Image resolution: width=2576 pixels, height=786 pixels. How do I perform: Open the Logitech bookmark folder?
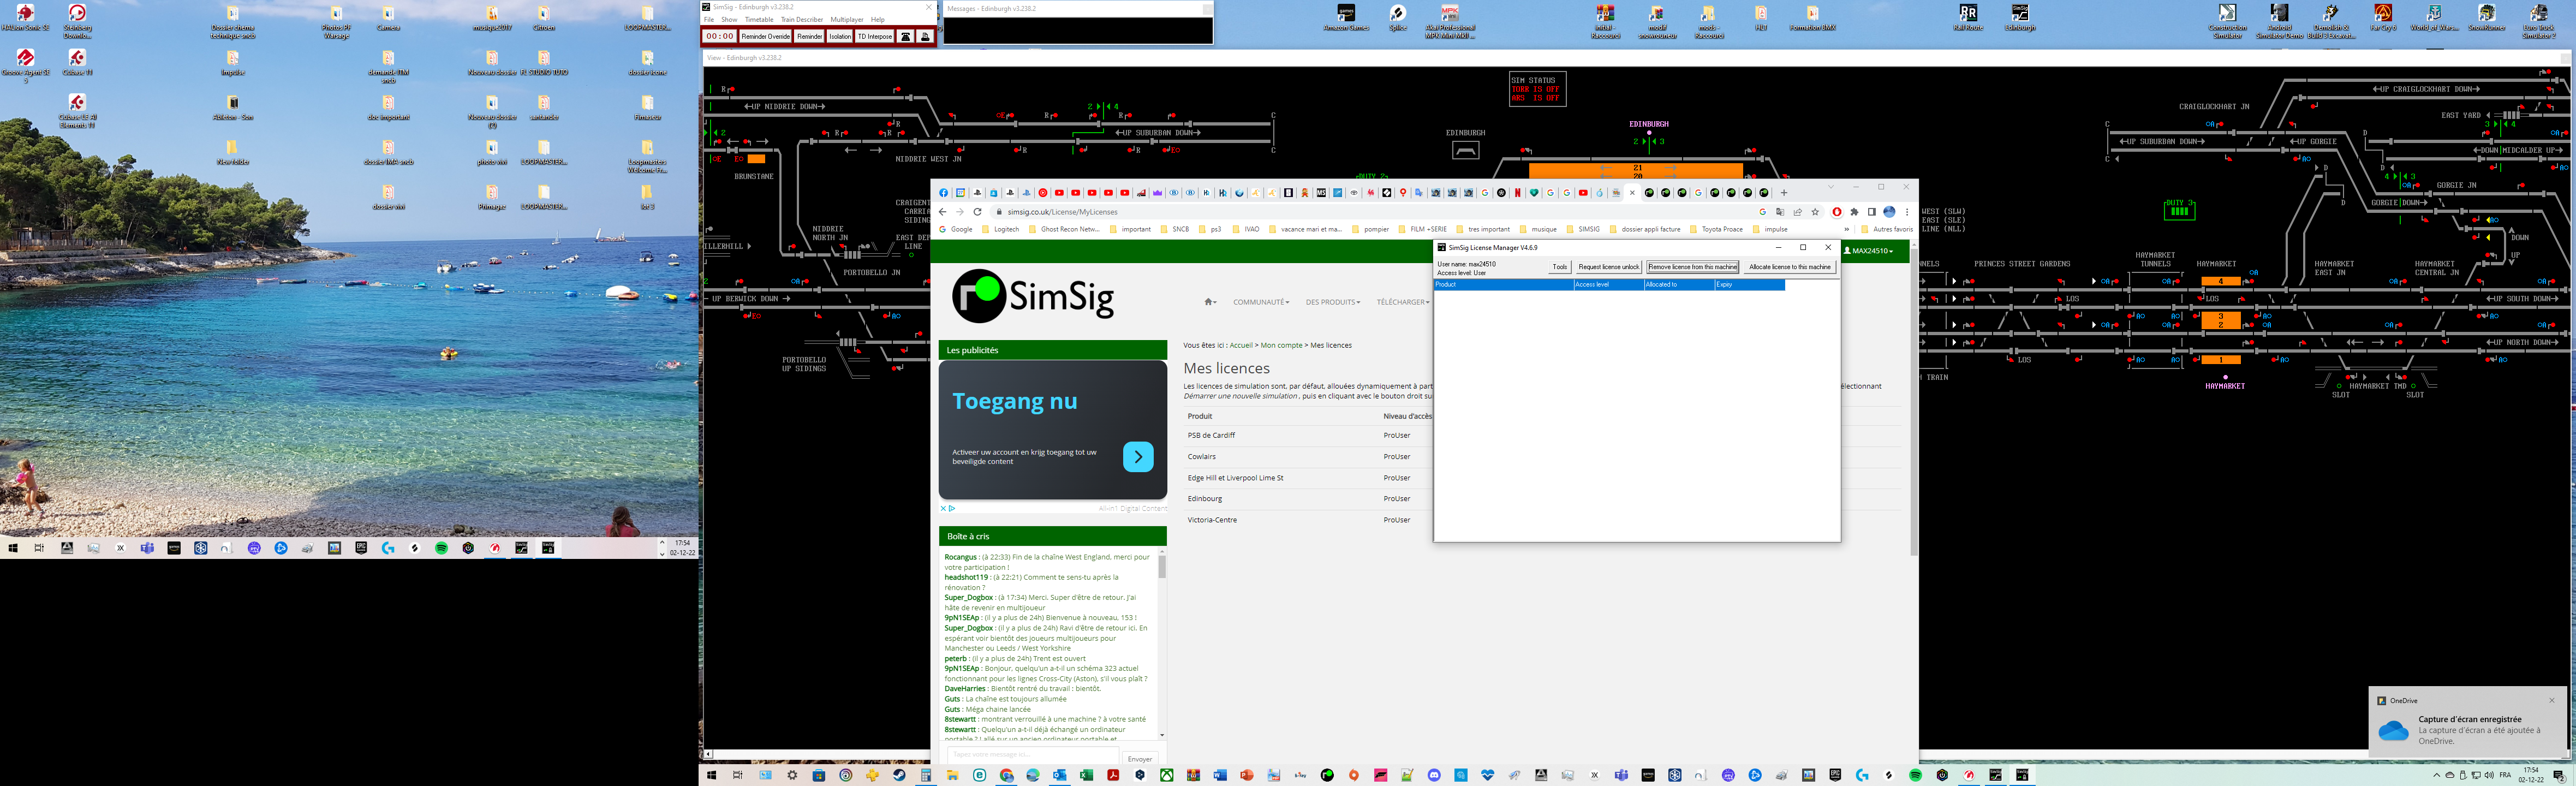click(x=1000, y=229)
